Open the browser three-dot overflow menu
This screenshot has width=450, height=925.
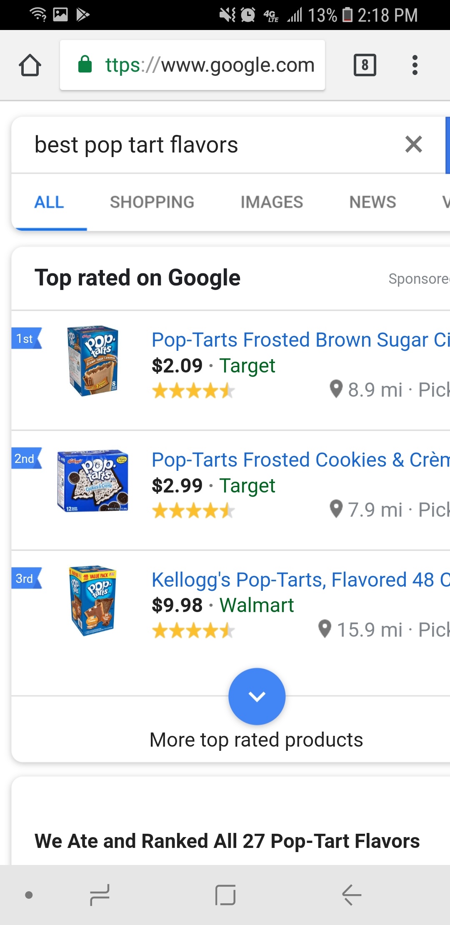(x=415, y=65)
